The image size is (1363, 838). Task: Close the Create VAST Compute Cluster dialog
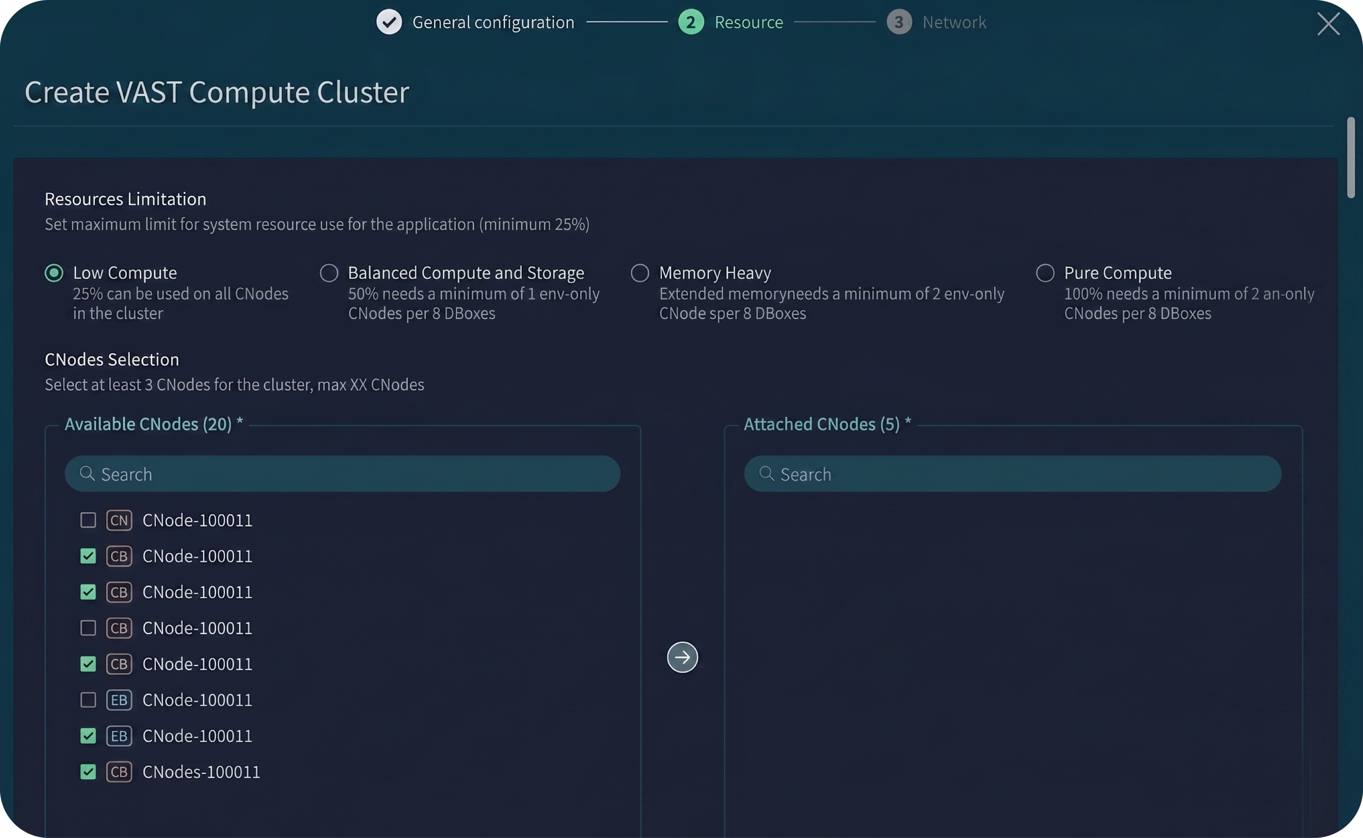coord(1328,24)
